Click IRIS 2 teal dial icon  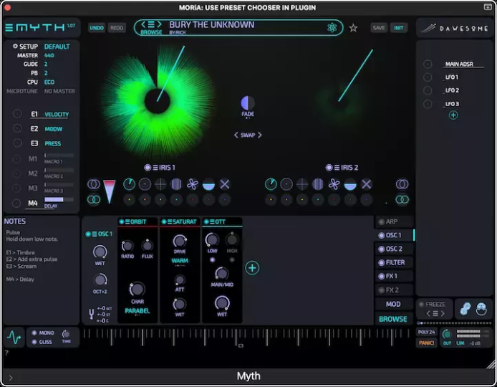[271, 184]
